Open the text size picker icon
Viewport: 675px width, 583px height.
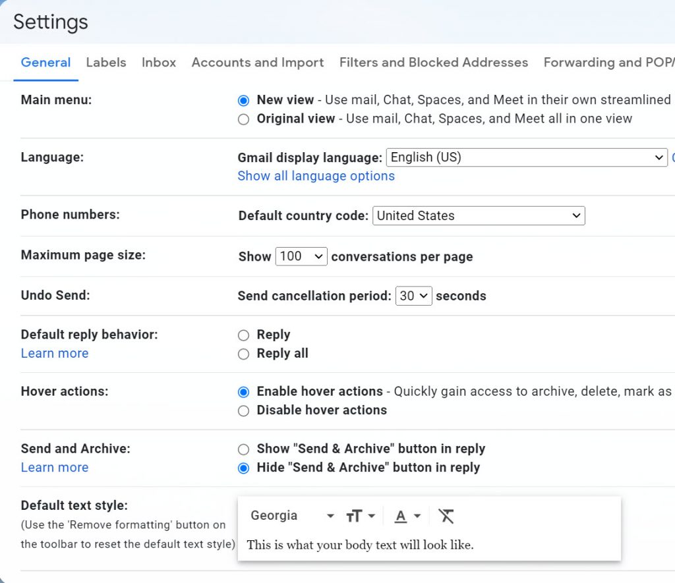coord(361,515)
